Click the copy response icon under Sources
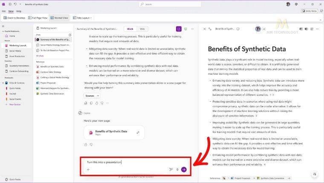Viewport: 324px width, 183px height. point(91,103)
